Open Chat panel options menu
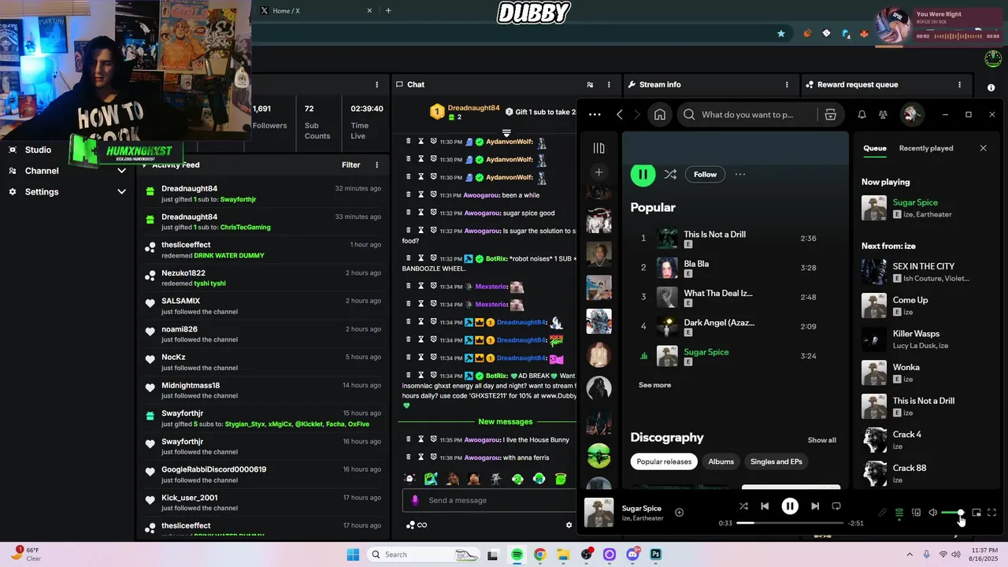Image resolution: width=1008 pixels, height=567 pixels. (608, 84)
